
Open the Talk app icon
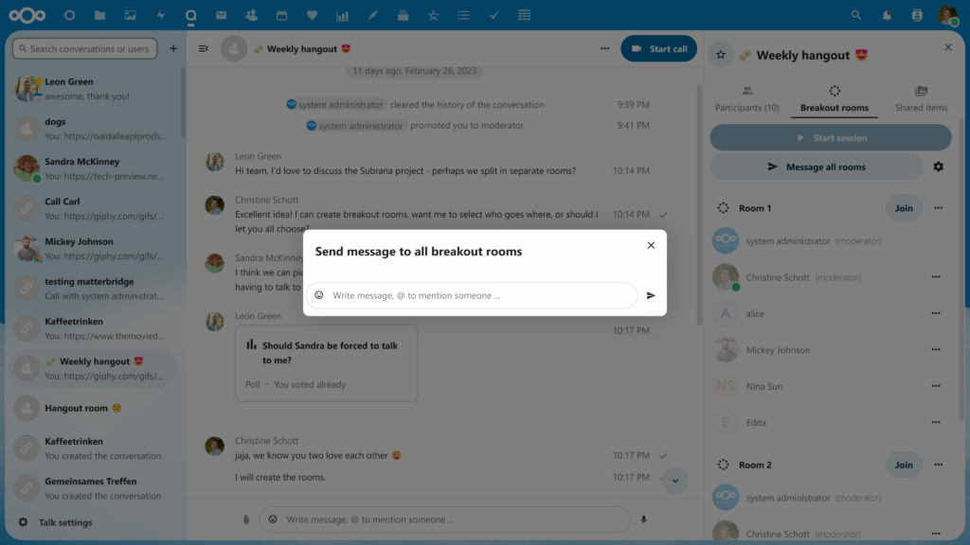click(x=190, y=14)
